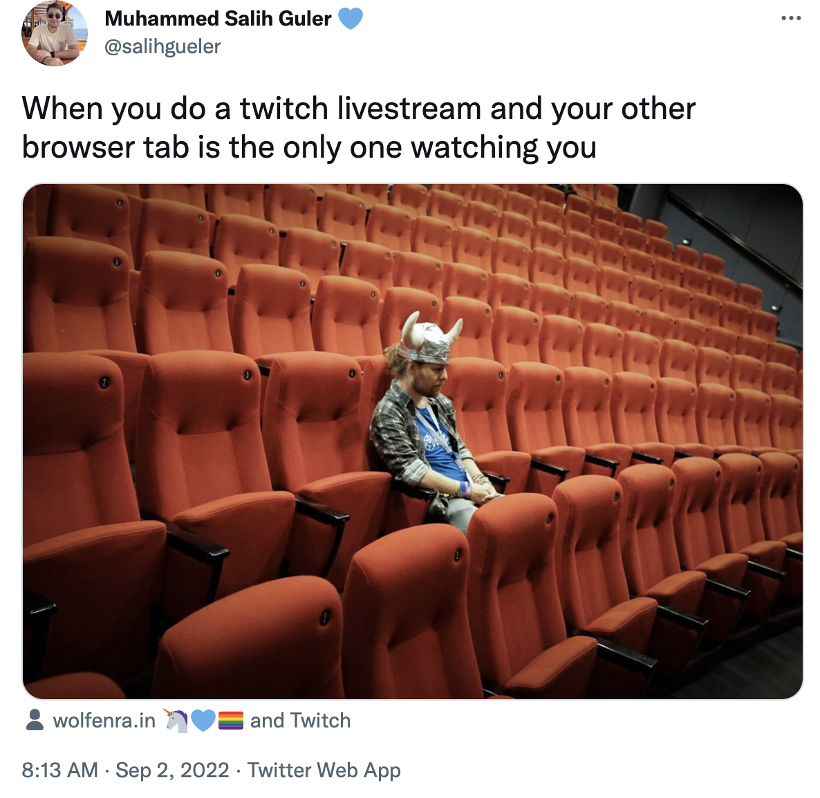820x798 pixels.
Task: Click the blue heart beside the display name
Action: (x=351, y=19)
